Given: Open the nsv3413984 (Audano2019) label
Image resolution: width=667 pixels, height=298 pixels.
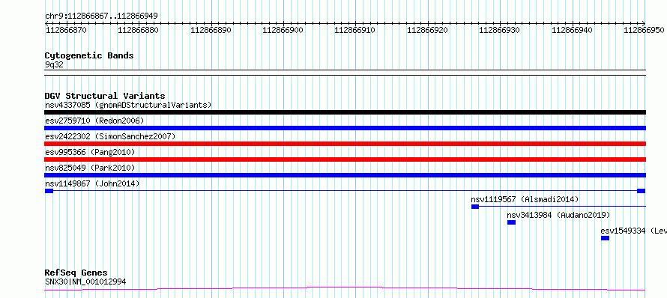Looking at the screenshot, I should 558,215.
